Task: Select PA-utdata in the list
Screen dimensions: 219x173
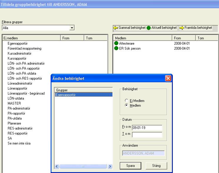Action: (15, 118)
